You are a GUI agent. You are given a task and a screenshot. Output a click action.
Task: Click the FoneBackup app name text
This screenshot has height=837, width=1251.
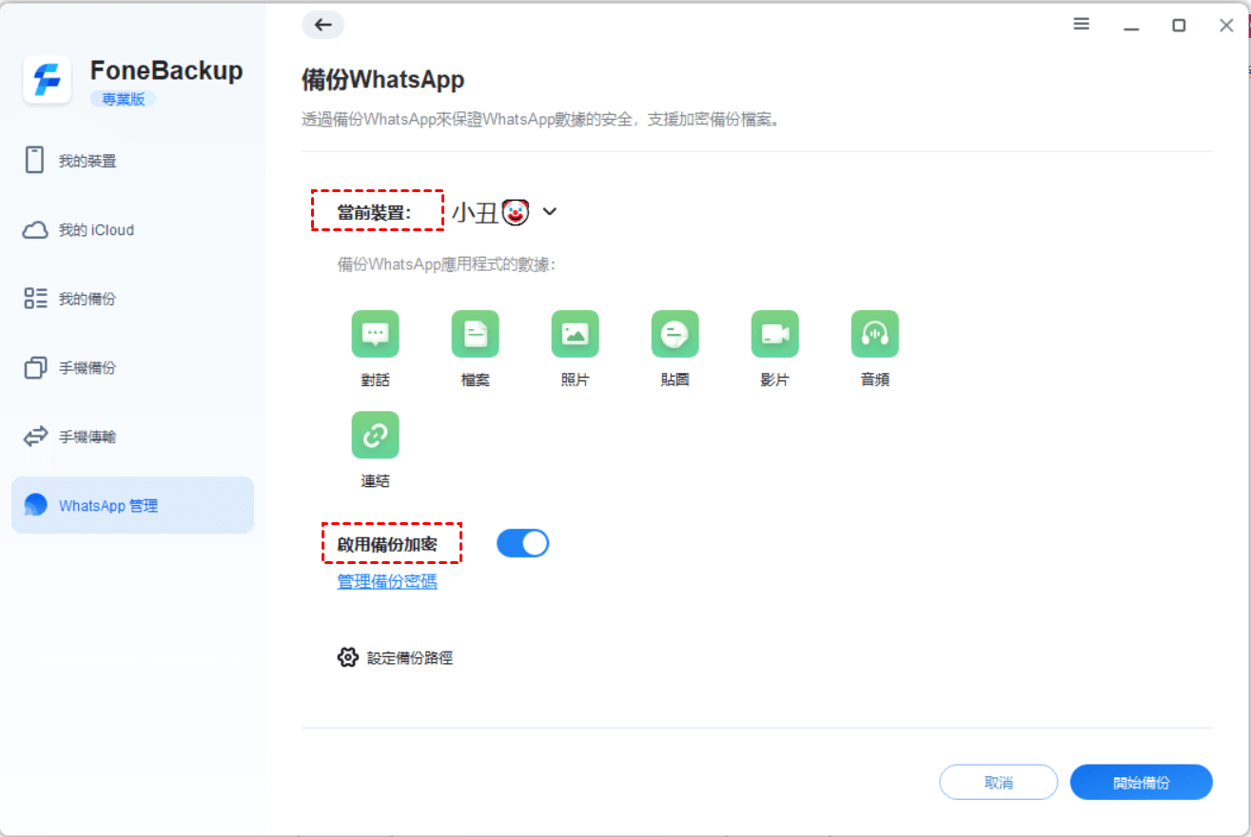tap(166, 70)
